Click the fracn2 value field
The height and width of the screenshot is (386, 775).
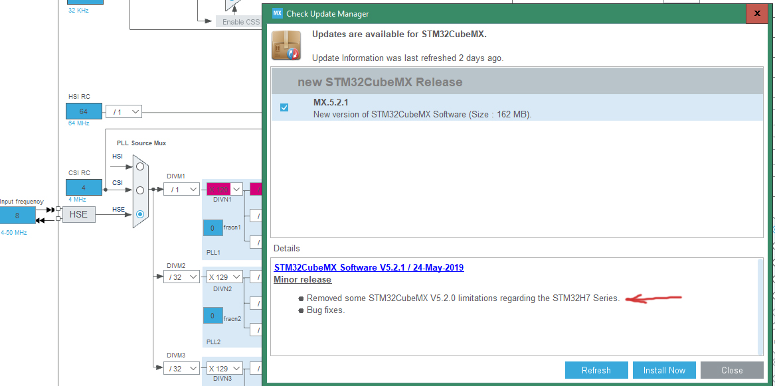[213, 316]
